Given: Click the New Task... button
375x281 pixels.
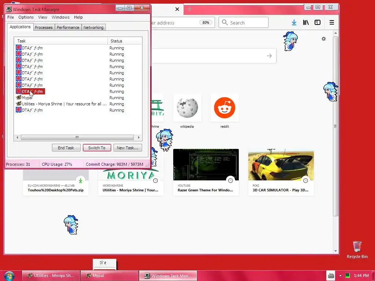Looking at the screenshot, I should (x=127, y=148).
